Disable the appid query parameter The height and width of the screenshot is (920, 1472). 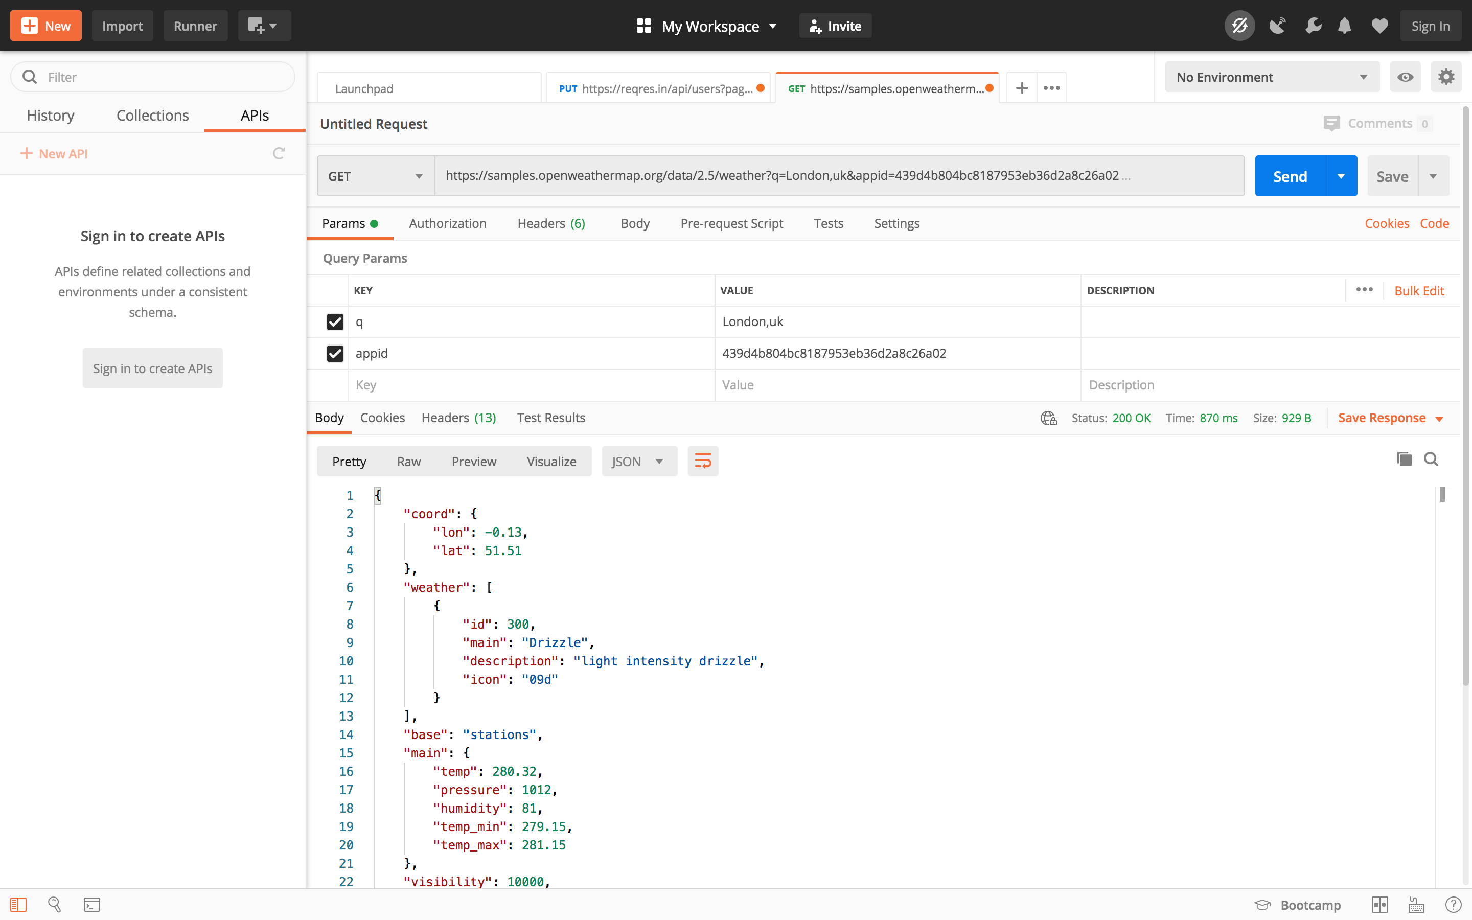pyautogui.click(x=335, y=354)
